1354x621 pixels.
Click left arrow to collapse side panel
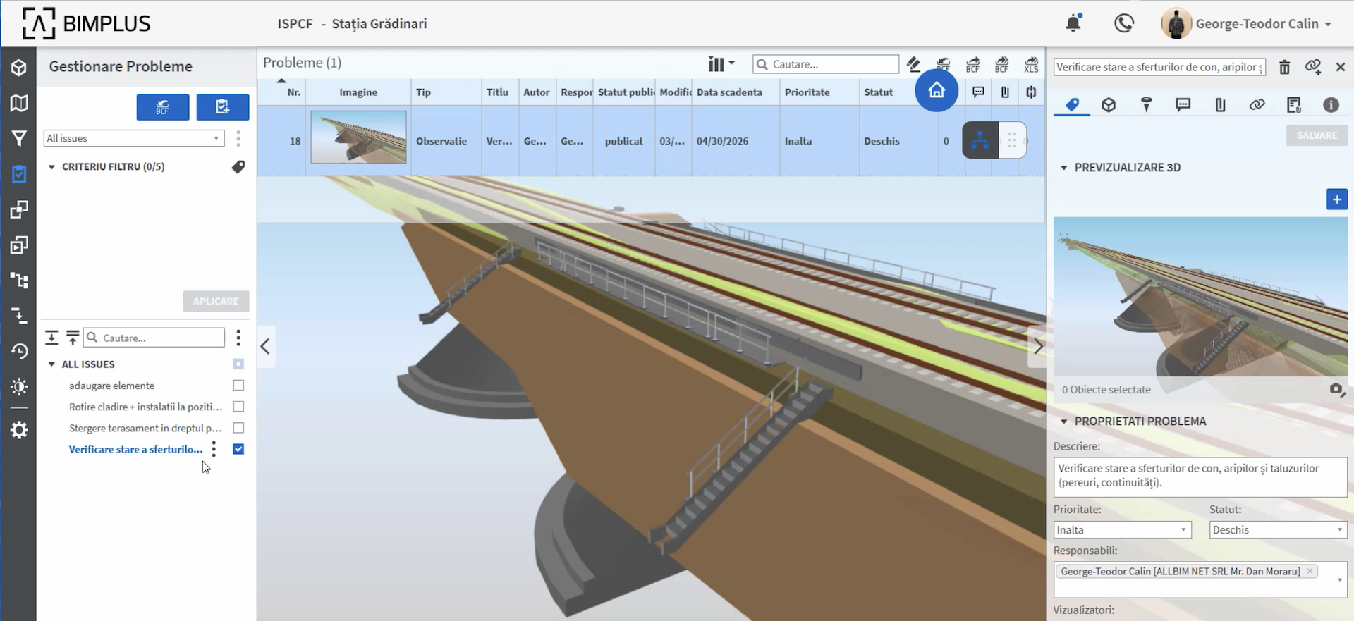click(x=265, y=346)
